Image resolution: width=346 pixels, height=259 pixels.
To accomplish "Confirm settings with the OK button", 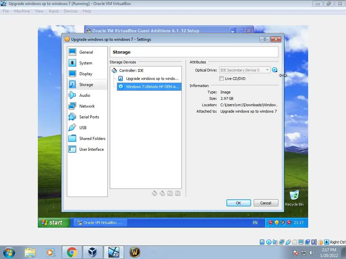I will (x=239, y=203).
